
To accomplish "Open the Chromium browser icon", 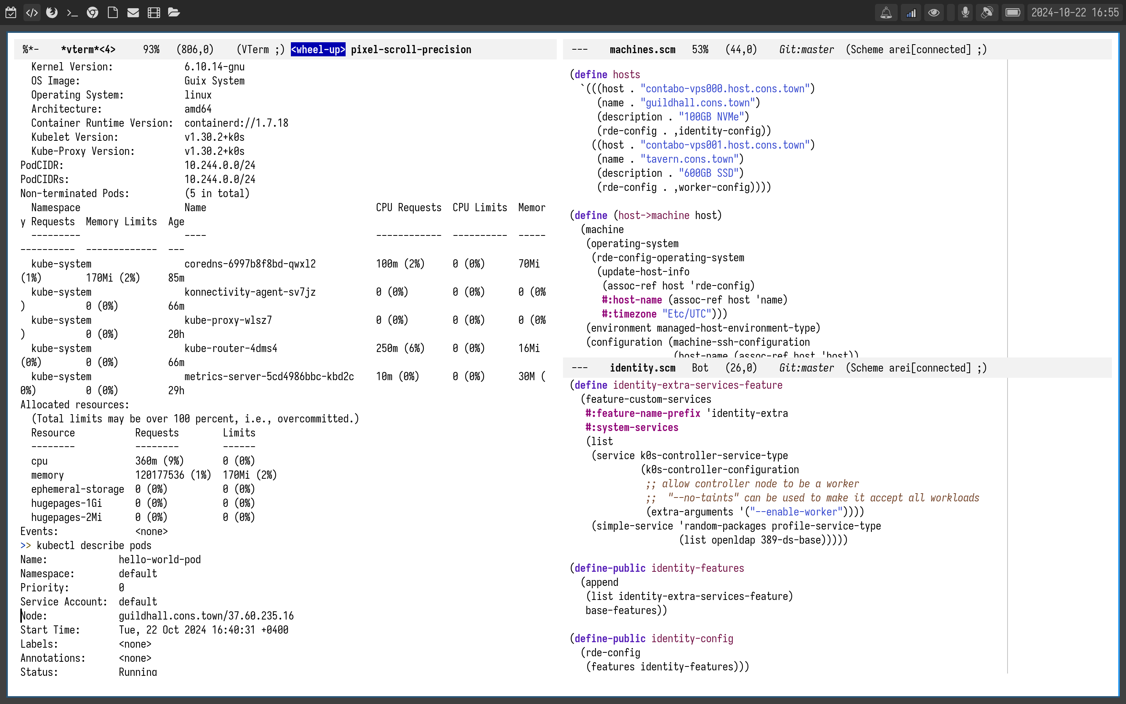I will coord(93,13).
